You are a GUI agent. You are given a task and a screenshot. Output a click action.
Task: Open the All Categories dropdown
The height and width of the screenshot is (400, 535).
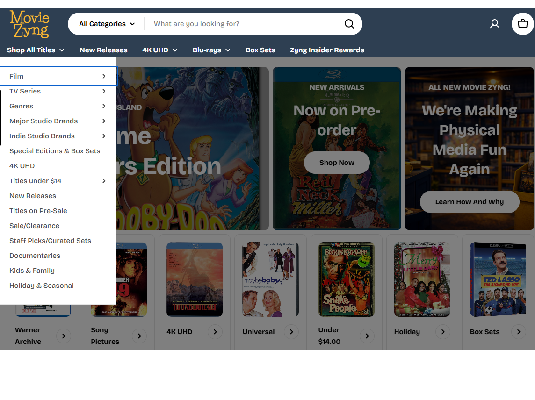107,24
